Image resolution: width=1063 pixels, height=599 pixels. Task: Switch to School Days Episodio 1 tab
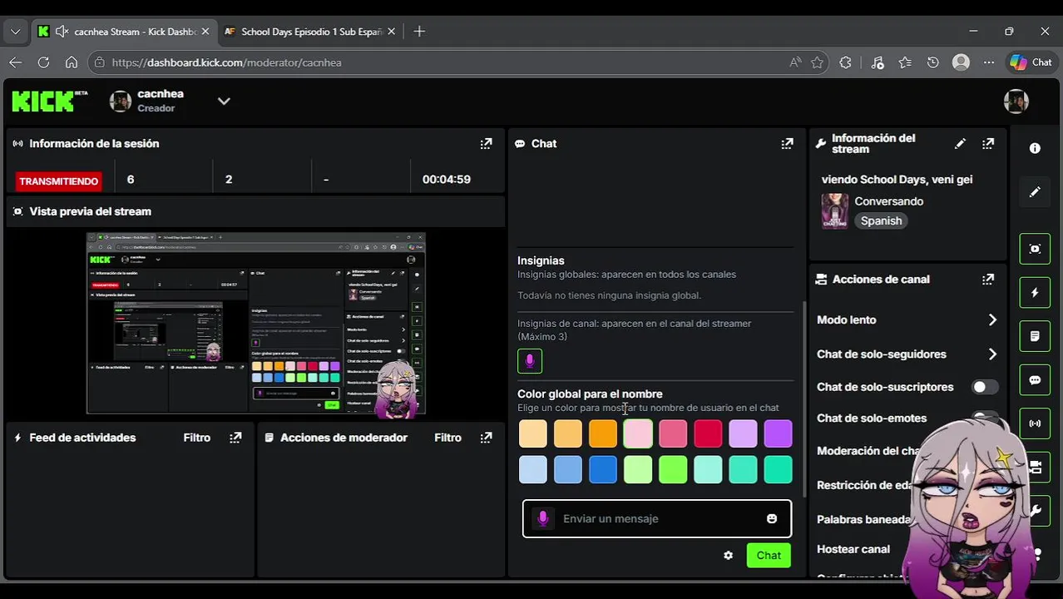tap(311, 32)
